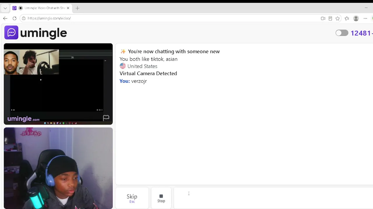Stop the current chat
373x209 pixels.
click(x=161, y=198)
